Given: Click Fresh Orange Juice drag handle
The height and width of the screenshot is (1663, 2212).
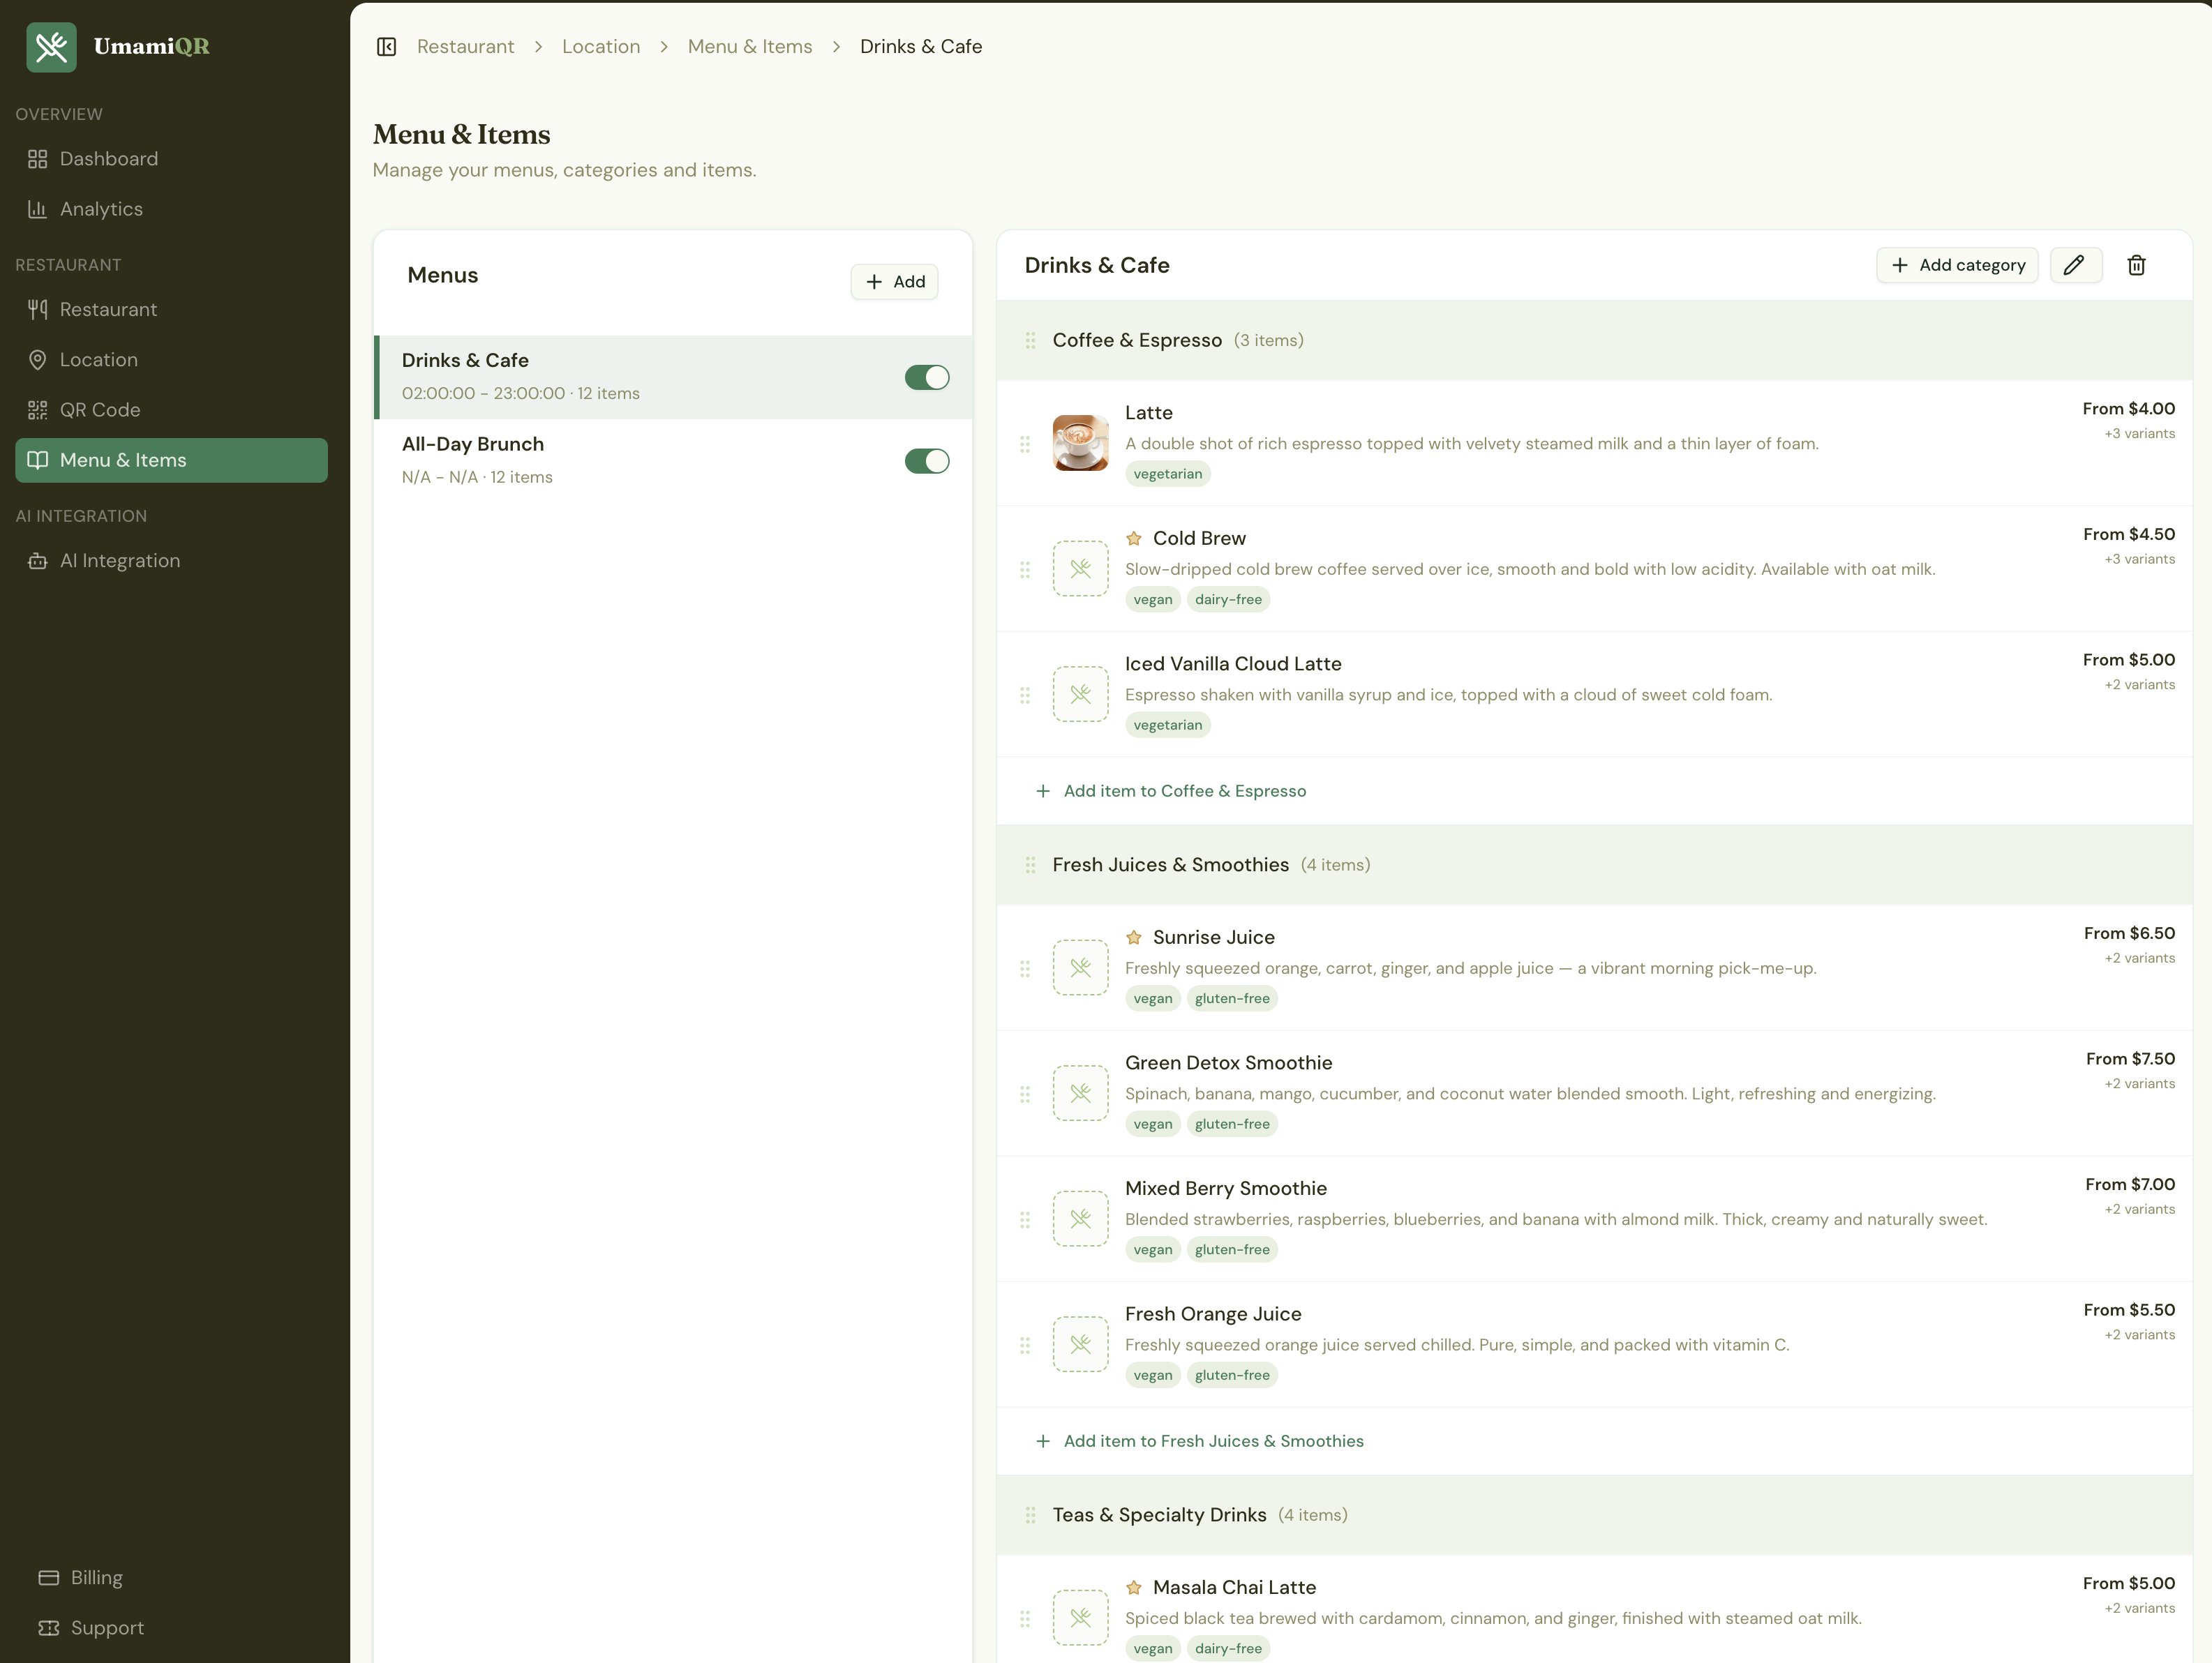Looking at the screenshot, I should [1025, 1345].
